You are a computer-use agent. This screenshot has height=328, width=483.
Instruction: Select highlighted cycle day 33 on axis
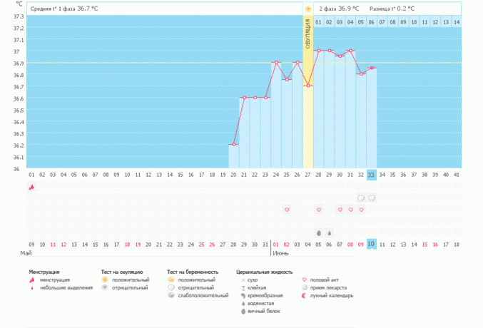point(372,175)
